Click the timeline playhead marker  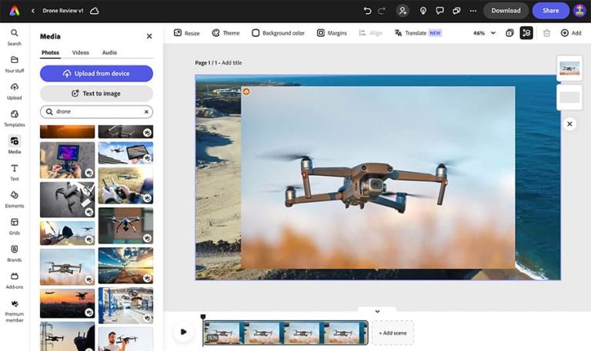tap(203, 316)
